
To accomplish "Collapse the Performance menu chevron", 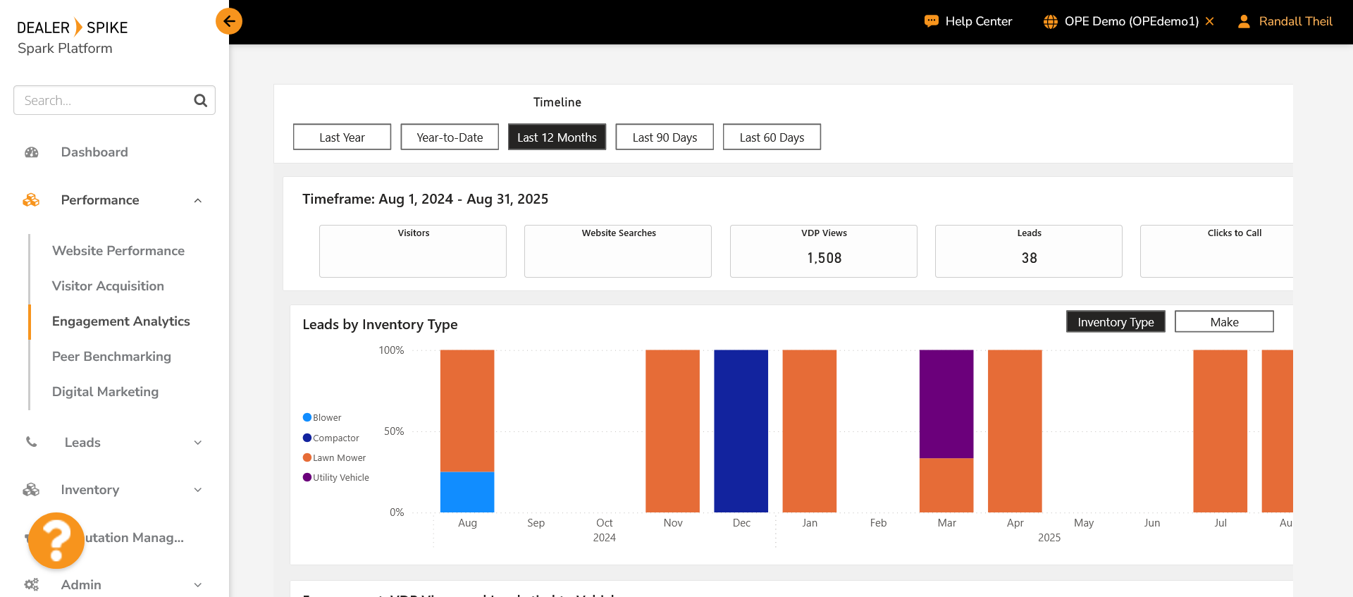I will coord(198,200).
